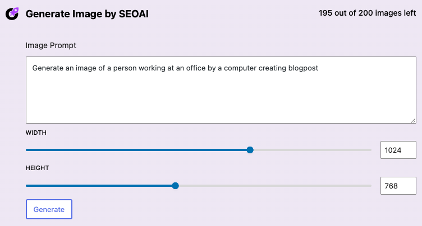Focus the Width value field showing 1024

pyautogui.click(x=398, y=150)
